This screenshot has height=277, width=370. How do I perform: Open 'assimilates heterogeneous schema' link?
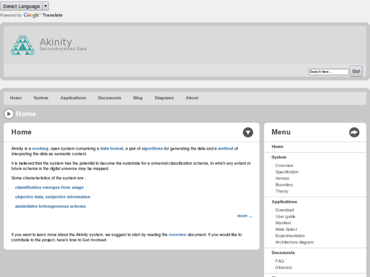50,206
